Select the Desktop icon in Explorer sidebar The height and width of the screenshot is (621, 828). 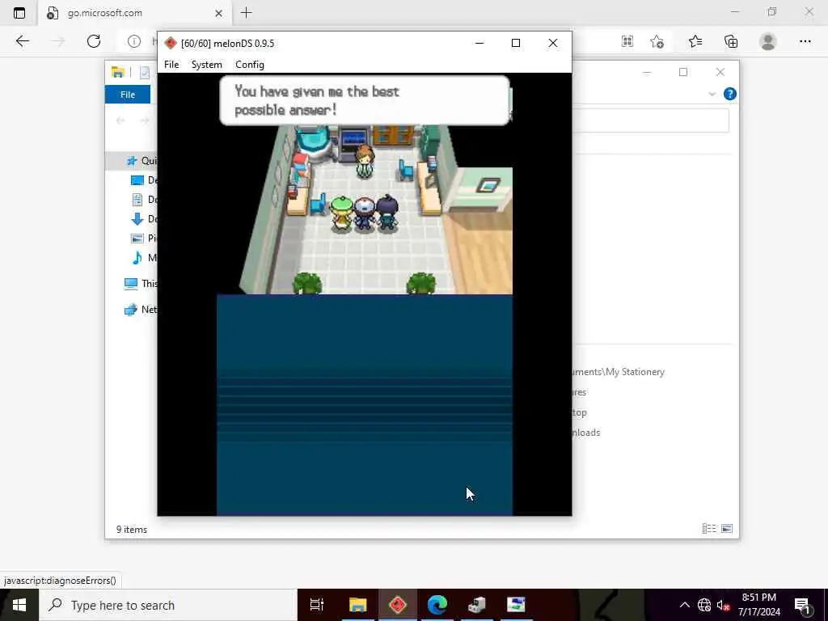(137, 180)
